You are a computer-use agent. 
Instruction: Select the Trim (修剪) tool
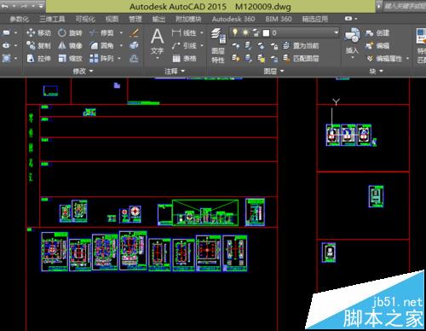pos(101,32)
